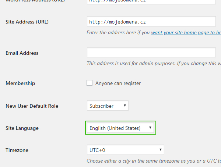Image resolution: width=221 pixels, height=167 pixels.
Task: Expand the New User Default Role selector
Action: coord(108,106)
